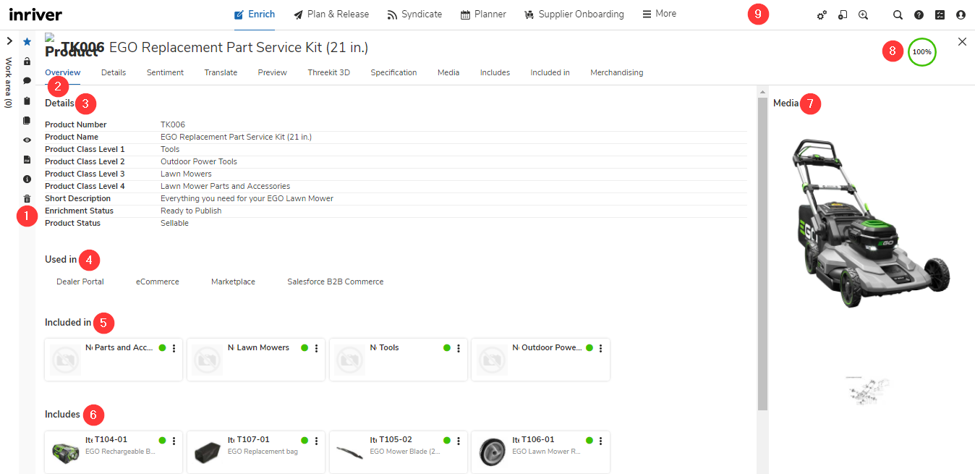975x474 pixels.
Task: Switch to the Media tab
Action: (x=448, y=72)
